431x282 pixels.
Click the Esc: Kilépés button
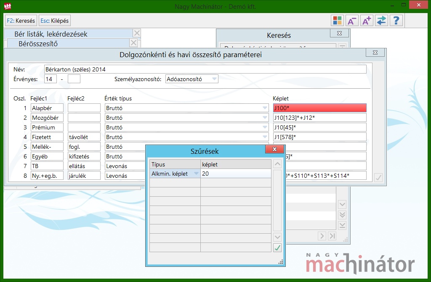click(54, 21)
